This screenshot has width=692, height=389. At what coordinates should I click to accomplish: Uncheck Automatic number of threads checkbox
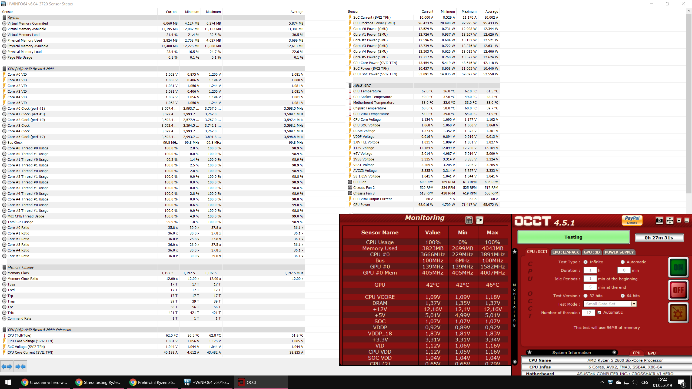[x=599, y=313]
